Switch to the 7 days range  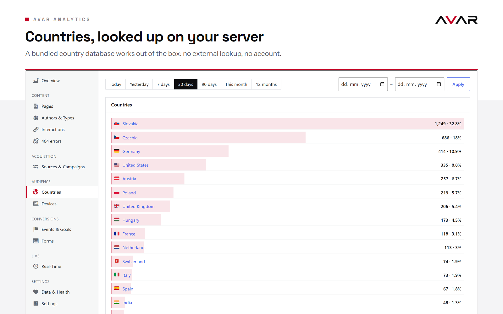click(x=163, y=84)
